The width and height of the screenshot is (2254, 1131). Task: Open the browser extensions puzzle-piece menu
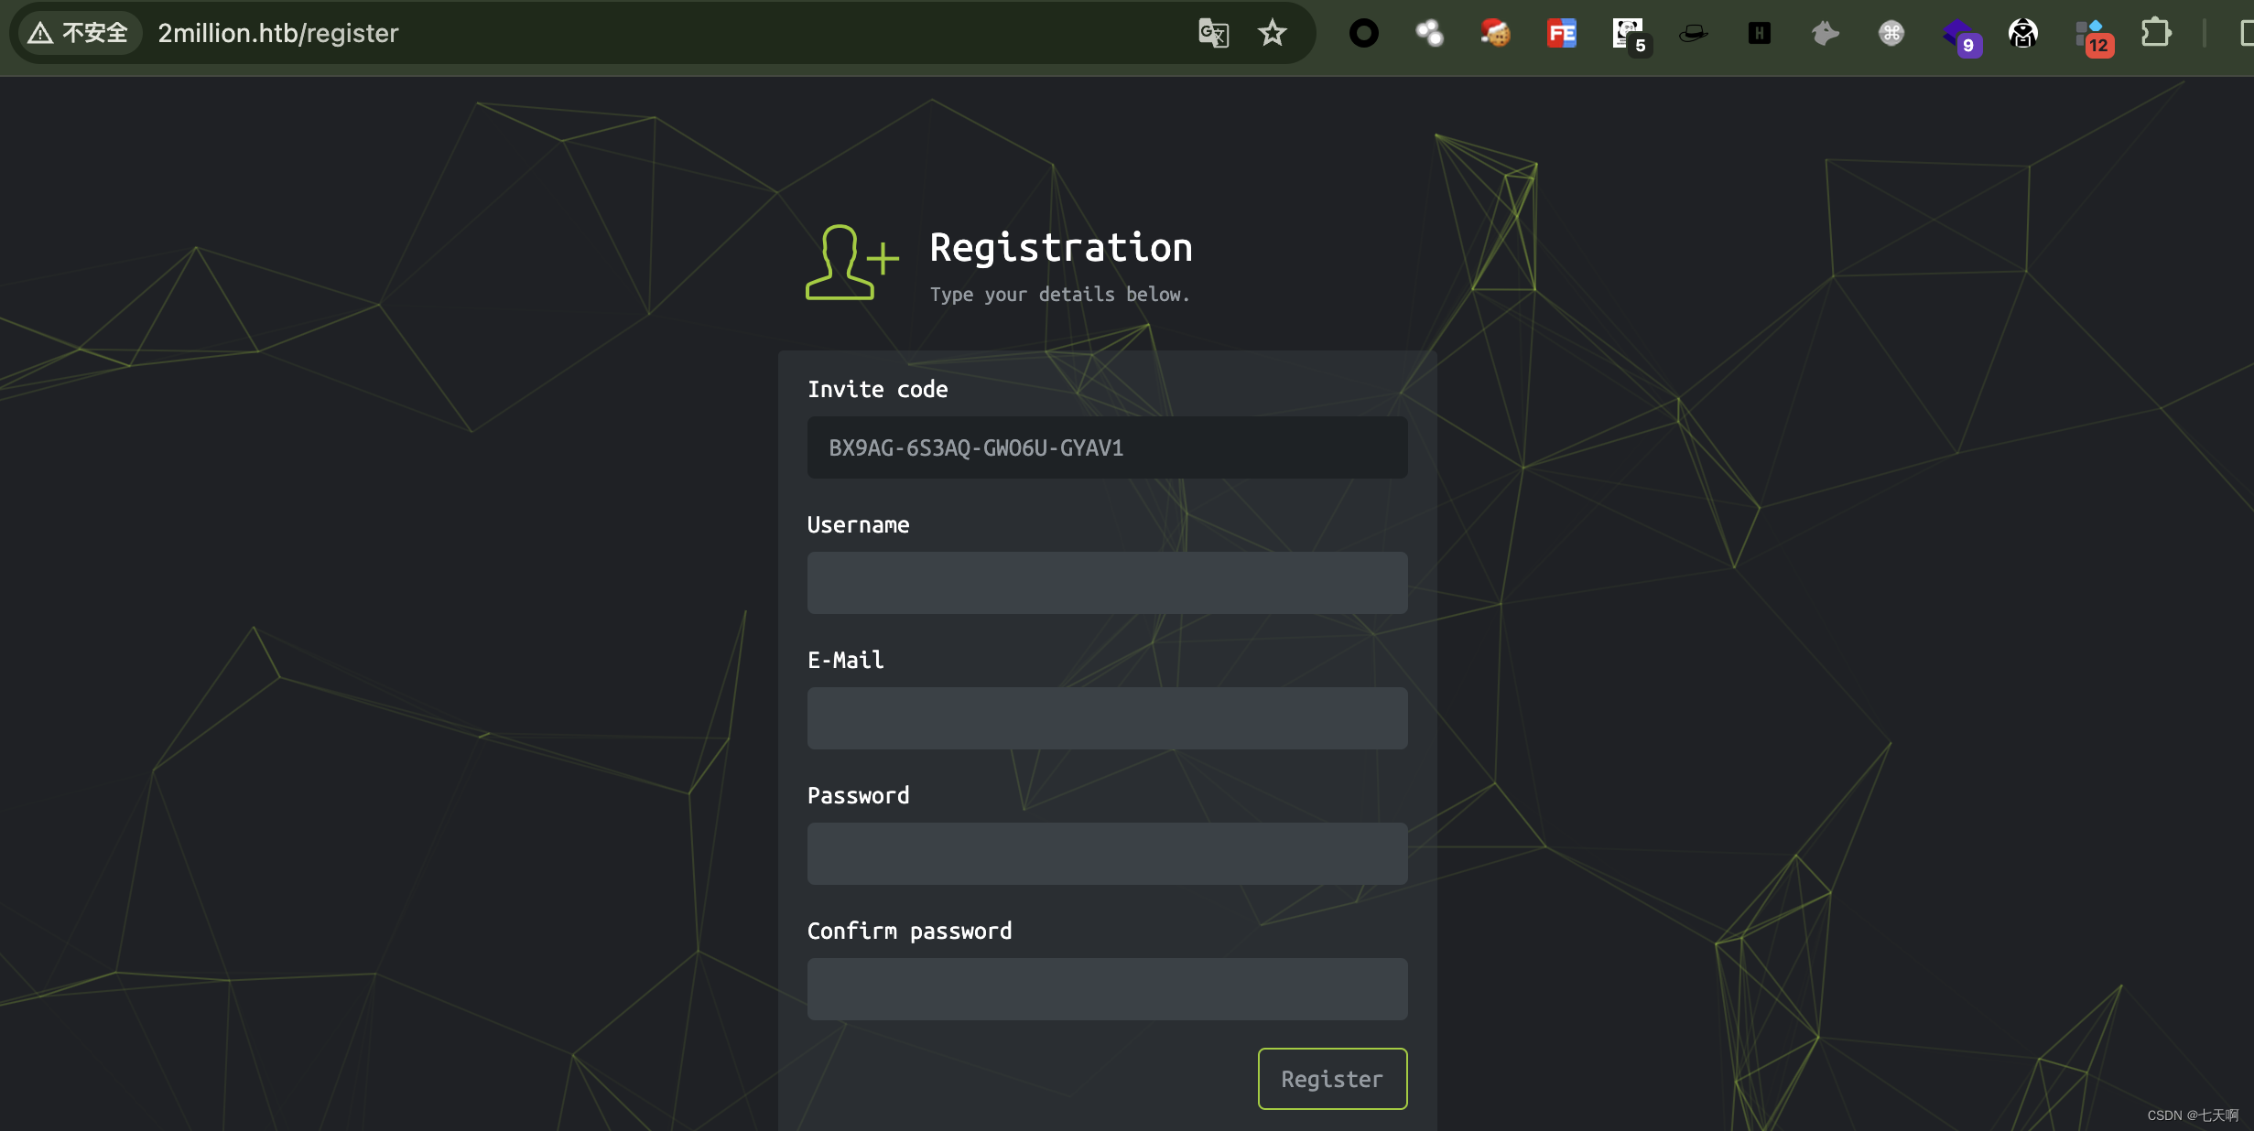click(2157, 33)
